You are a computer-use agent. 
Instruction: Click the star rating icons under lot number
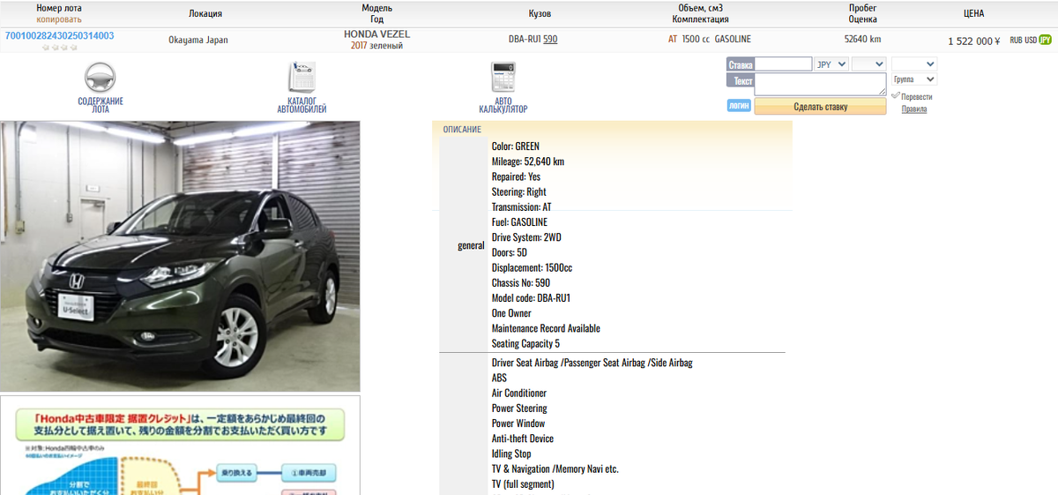[x=60, y=49]
